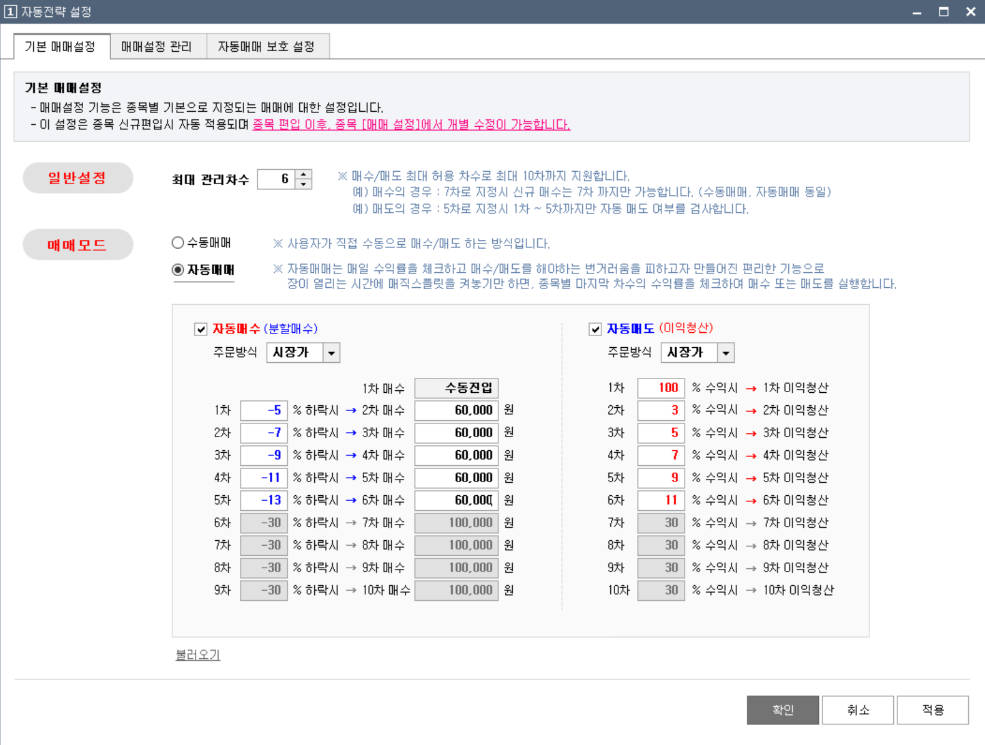Edit the 2차 하락시 percent field (-7)
985x745 pixels.
(264, 433)
